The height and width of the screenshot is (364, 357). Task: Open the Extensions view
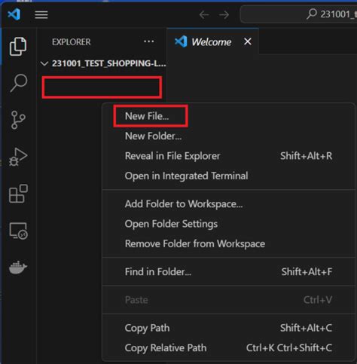[x=18, y=194]
